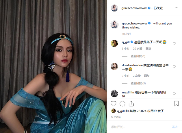The width and height of the screenshot is (182, 133).
Task: Open q_gill's profile avatar in comments
Action: 114,43
